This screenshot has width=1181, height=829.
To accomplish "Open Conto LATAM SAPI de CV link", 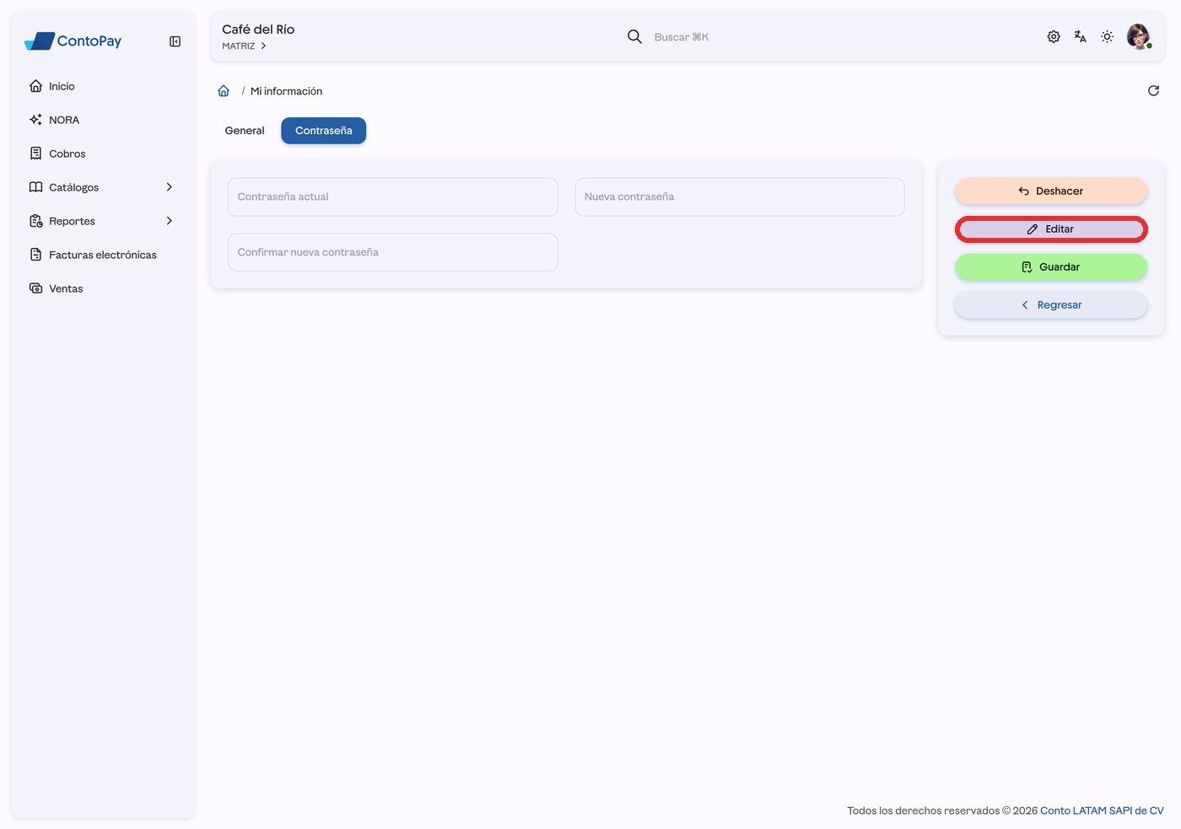I will (1102, 810).
